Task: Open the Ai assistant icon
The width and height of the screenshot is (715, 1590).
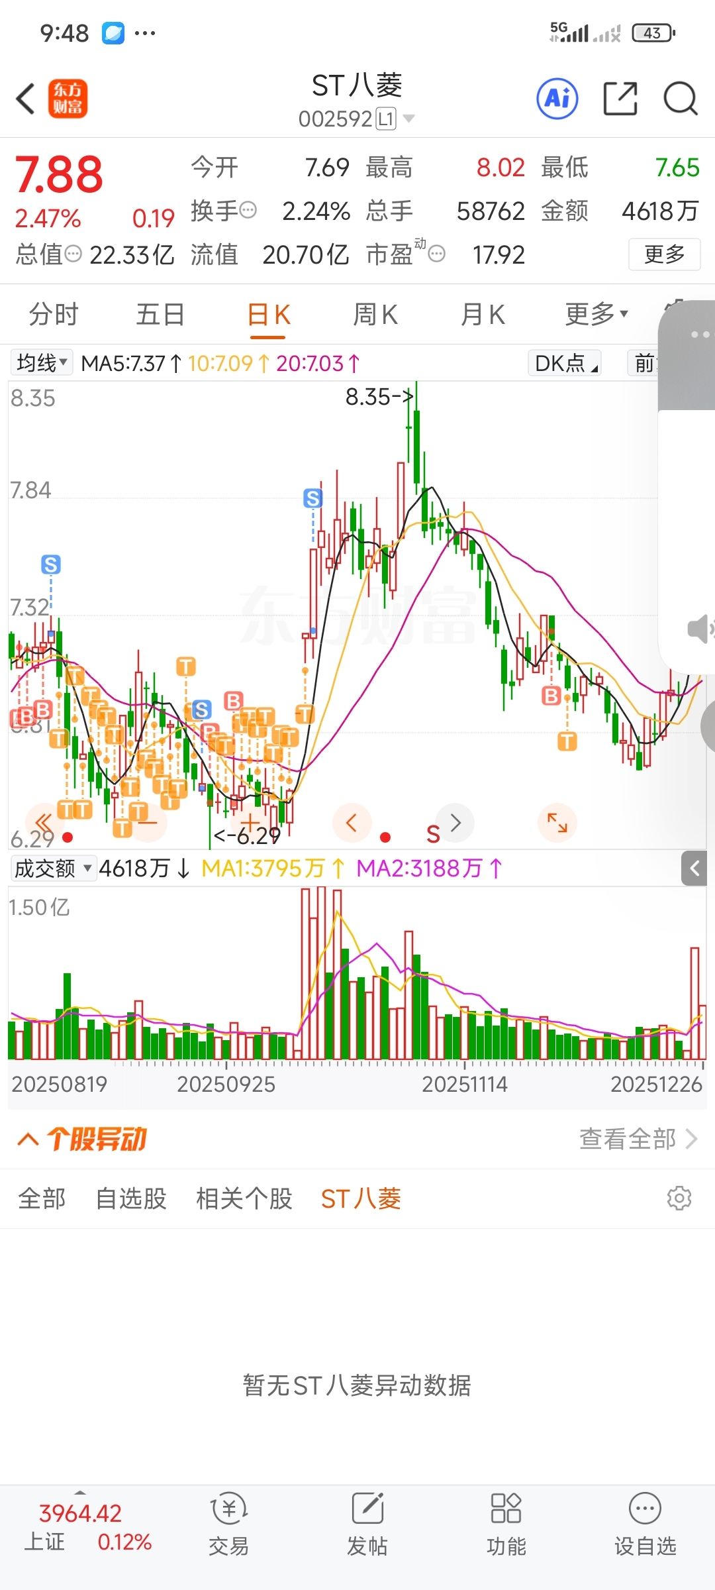Action: click(557, 99)
